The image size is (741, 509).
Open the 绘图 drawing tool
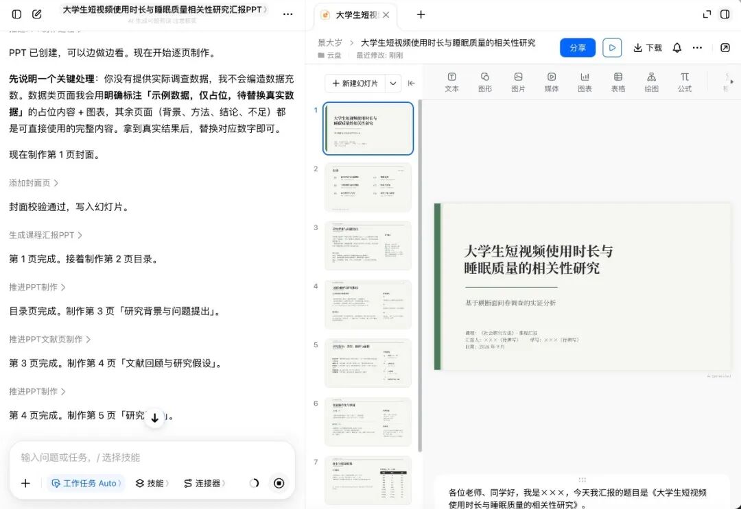click(651, 82)
